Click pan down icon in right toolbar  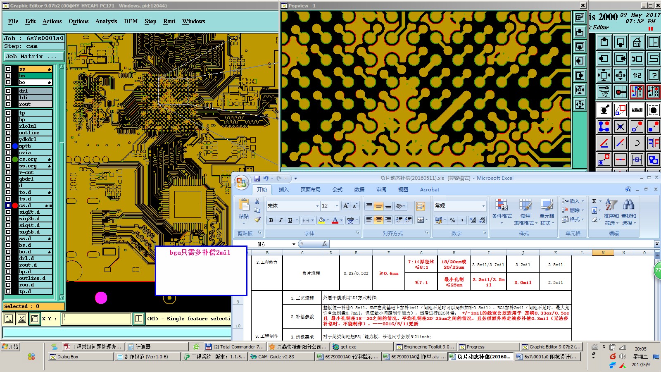[x=621, y=42]
